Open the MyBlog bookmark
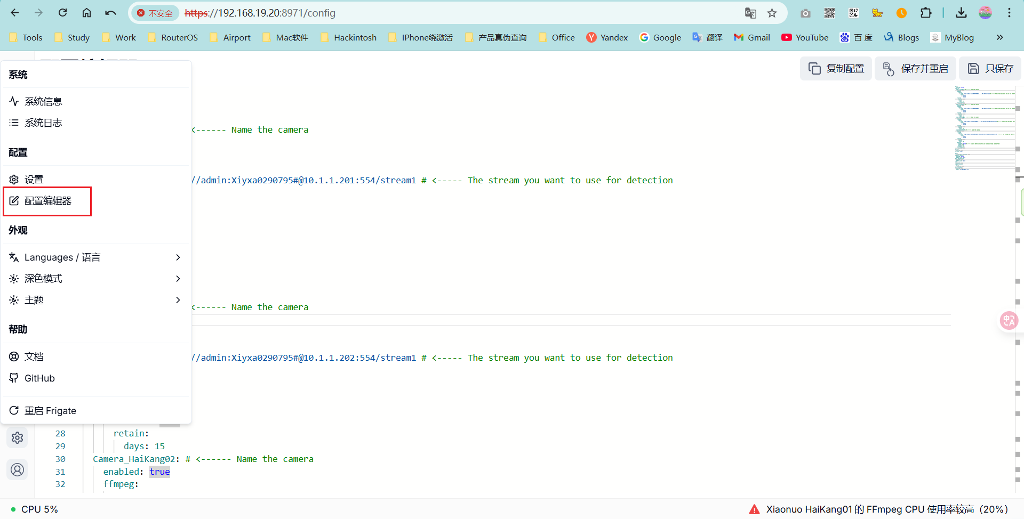This screenshot has width=1024, height=519. [952, 37]
